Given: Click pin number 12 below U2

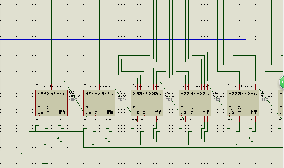Looking at the screenshot, I should 47,120.
